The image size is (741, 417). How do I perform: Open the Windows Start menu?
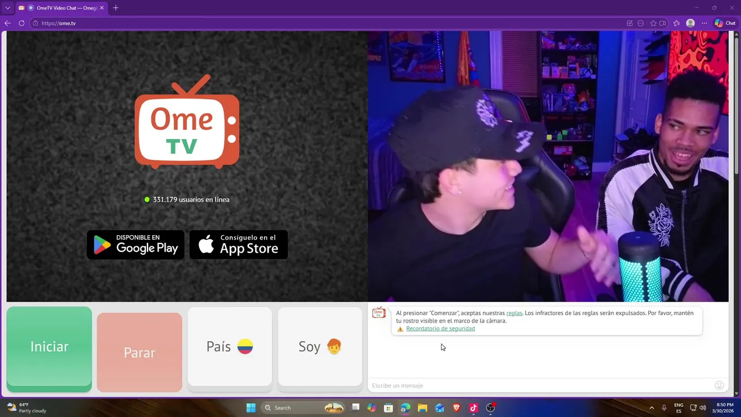251,408
